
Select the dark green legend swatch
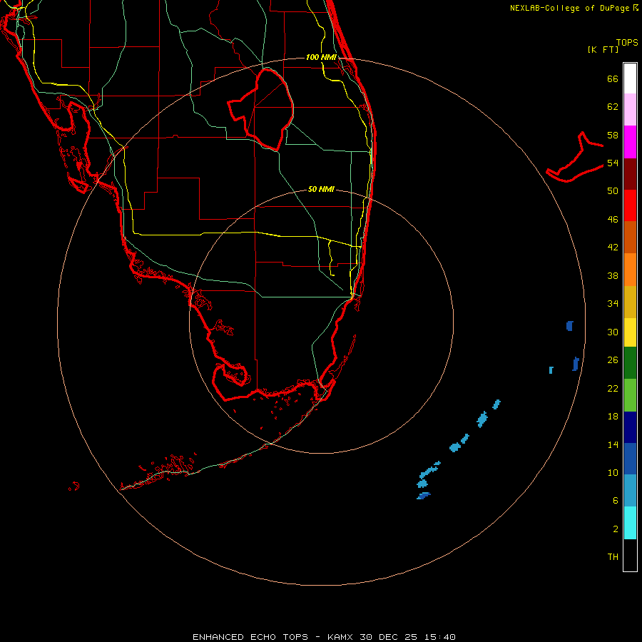coord(630,363)
